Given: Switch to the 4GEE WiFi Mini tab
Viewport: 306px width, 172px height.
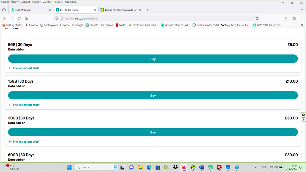Looking at the screenshot, I should [29, 10].
